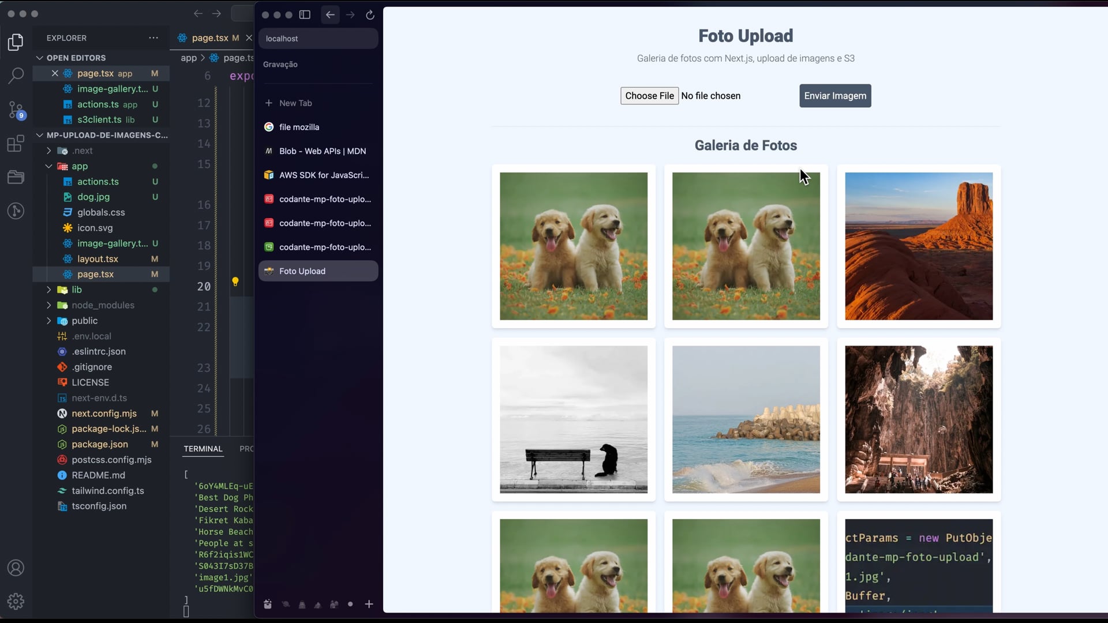The image size is (1108, 623).
Task: Open Manage settings gear icon
Action: pyautogui.click(x=16, y=601)
